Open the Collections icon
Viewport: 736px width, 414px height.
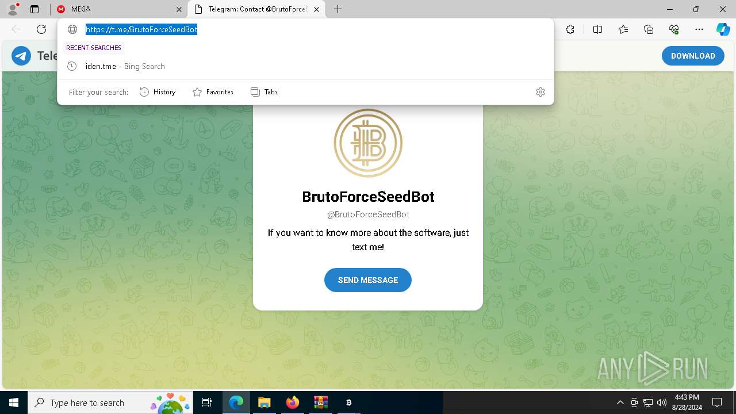(649, 29)
